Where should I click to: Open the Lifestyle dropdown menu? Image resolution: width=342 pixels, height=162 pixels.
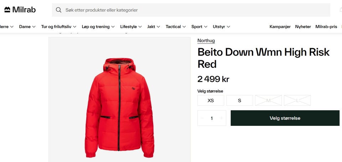(x=131, y=27)
